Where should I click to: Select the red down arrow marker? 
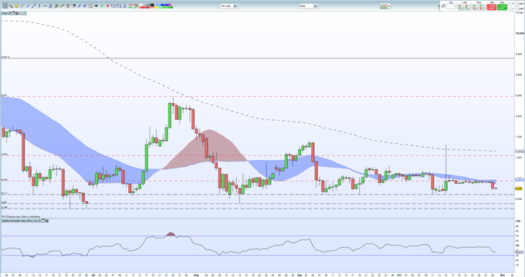point(107,6)
